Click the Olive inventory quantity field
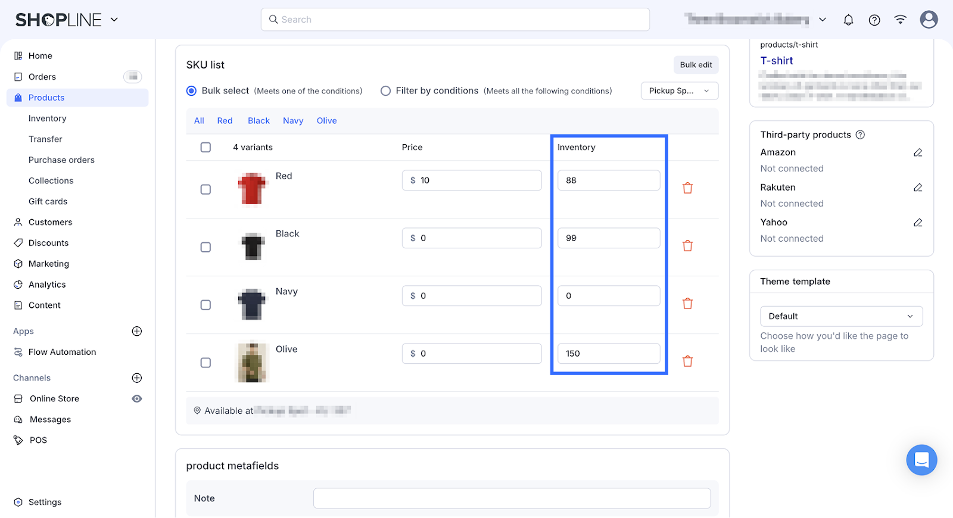This screenshot has height=518, width=953. pyautogui.click(x=608, y=354)
